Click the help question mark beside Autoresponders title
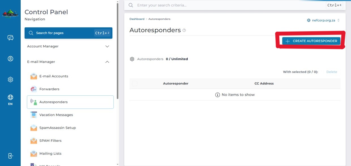The height and width of the screenshot is (166, 351). click(x=184, y=30)
